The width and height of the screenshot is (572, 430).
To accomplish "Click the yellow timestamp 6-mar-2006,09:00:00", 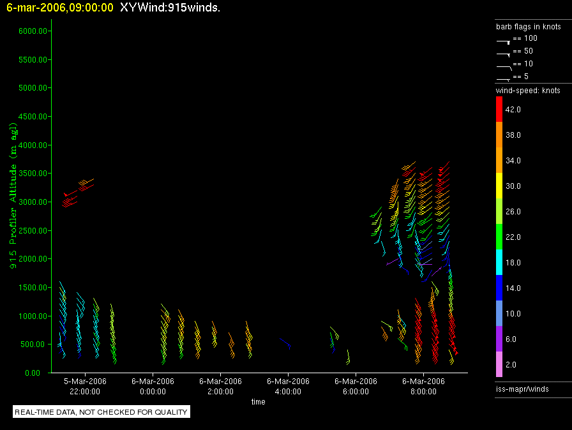I will click(x=60, y=8).
